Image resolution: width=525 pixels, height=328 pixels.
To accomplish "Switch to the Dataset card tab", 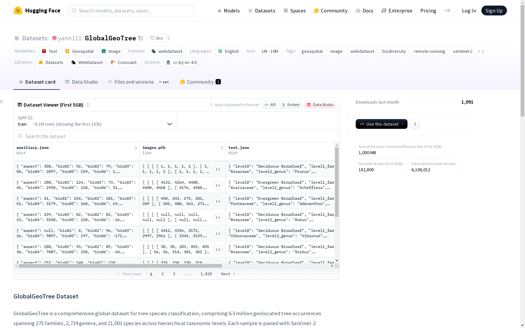I will point(37,82).
